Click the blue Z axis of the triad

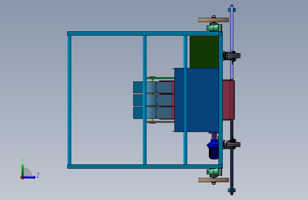click(x=29, y=177)
